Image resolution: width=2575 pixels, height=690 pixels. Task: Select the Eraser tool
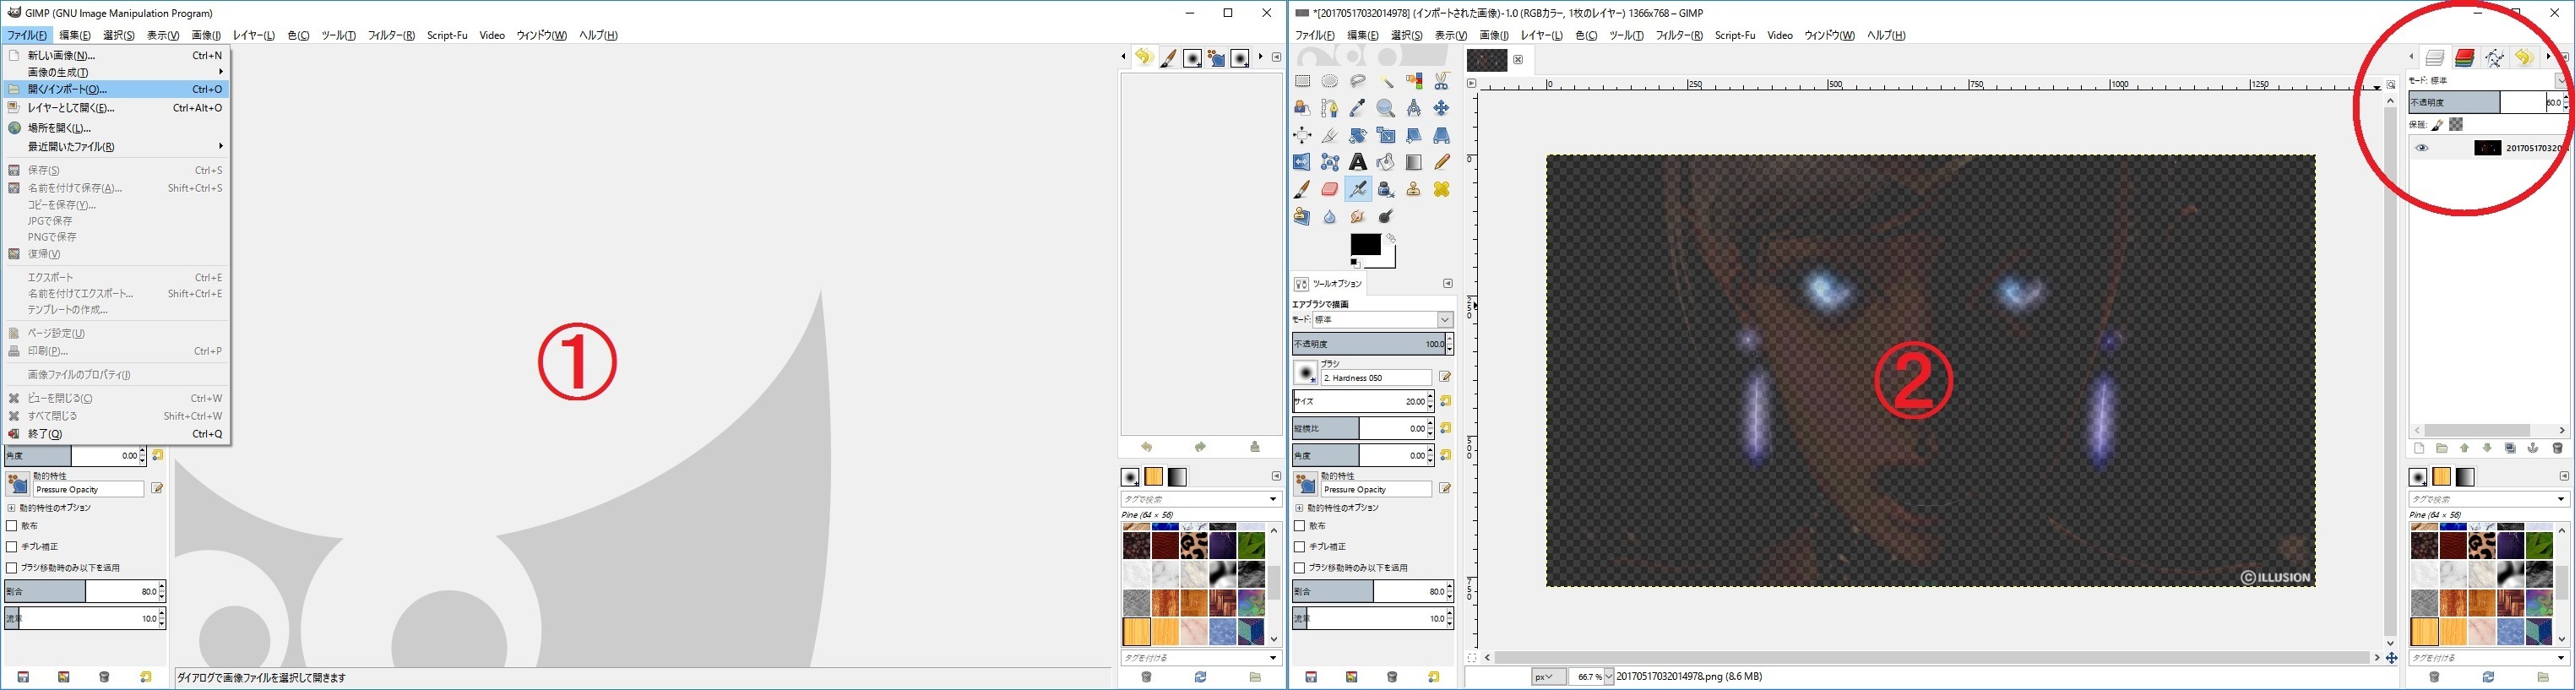click(1329, 189)
